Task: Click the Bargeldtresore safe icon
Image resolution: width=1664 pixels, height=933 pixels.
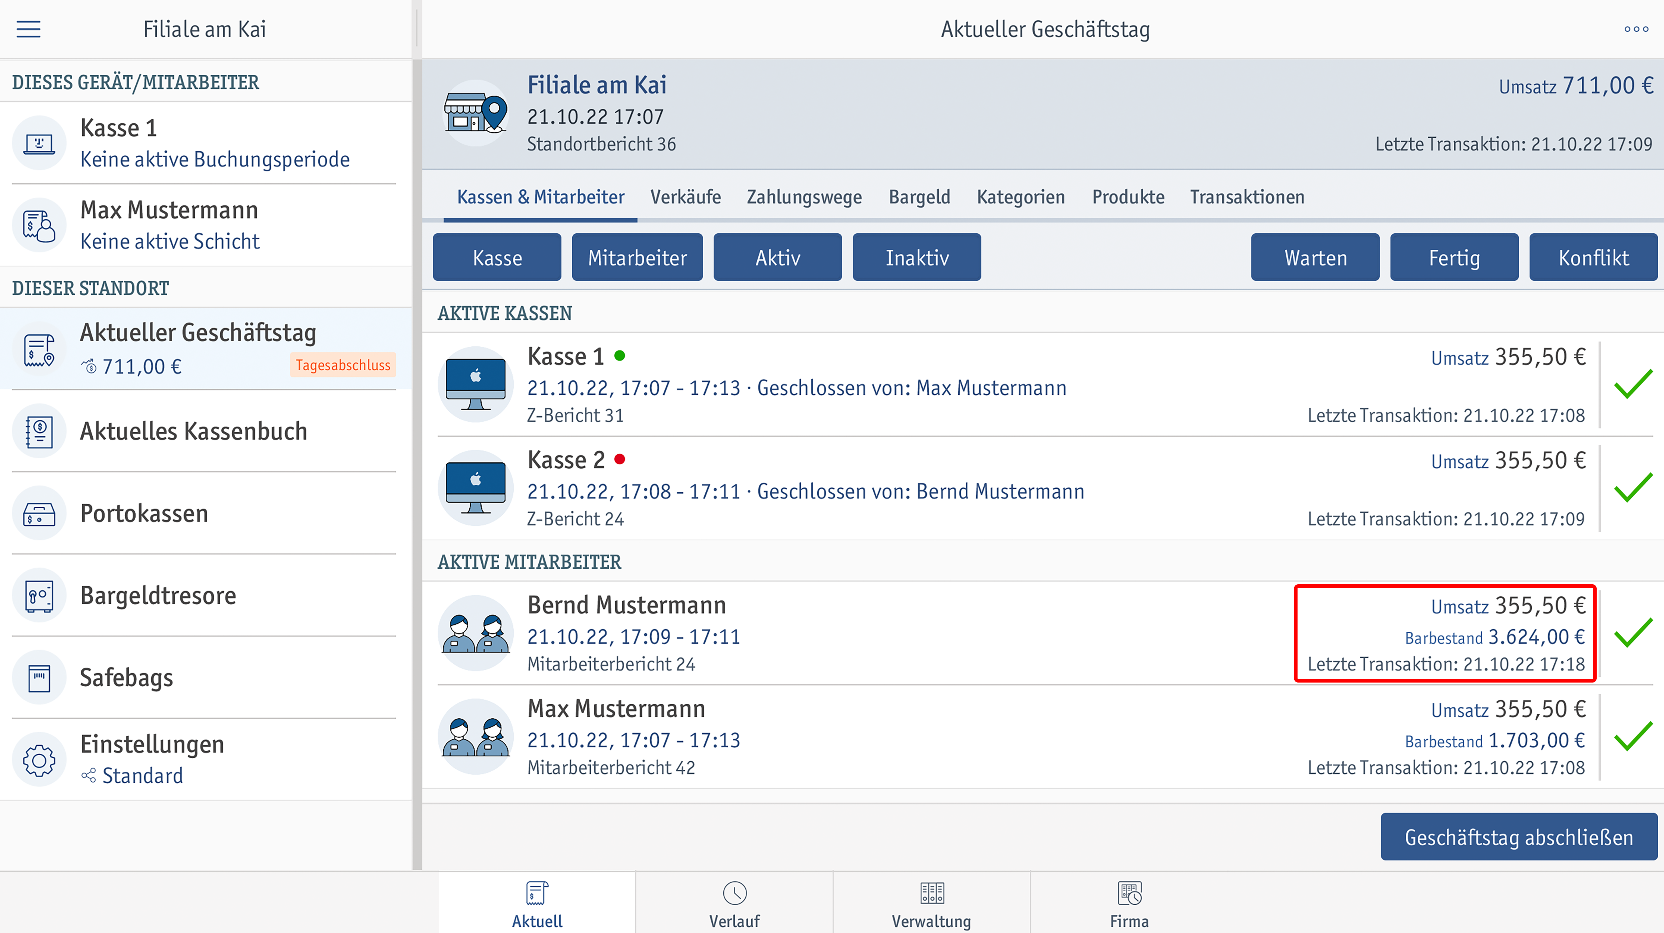Action: tap(39, 596)
